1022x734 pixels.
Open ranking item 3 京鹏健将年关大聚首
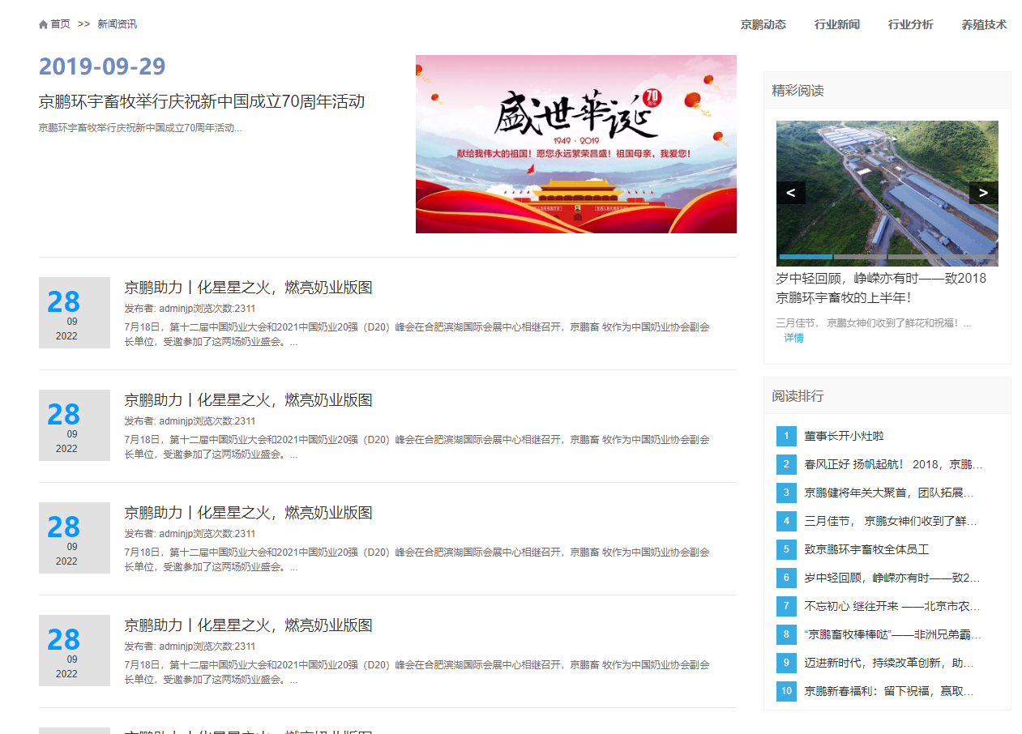point(889,493)
